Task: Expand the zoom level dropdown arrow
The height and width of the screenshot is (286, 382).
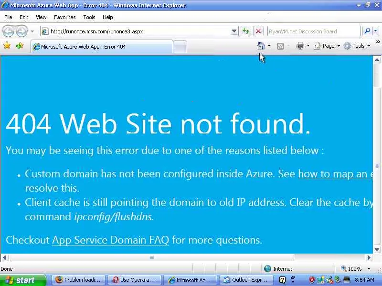Action: [369, 269]
